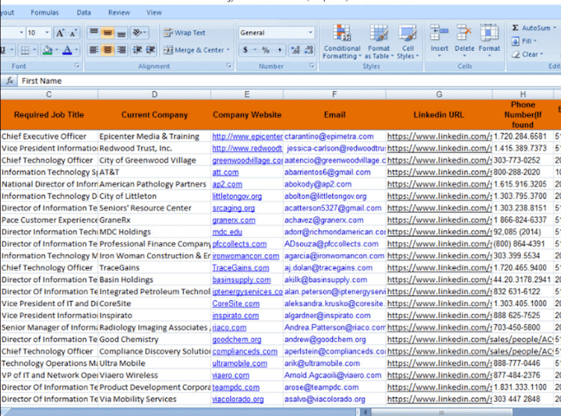Switch to the Formulas tab
Viewport: 561px width, 416px height.
[44, 12]
